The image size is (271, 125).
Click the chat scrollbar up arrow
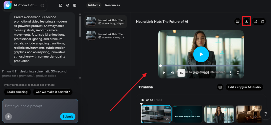(x=80, y=14)
